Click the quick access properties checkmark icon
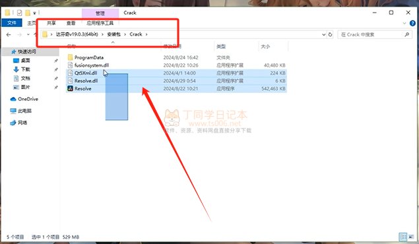Screen dimensions: 419x244 (x=19, y=13)
